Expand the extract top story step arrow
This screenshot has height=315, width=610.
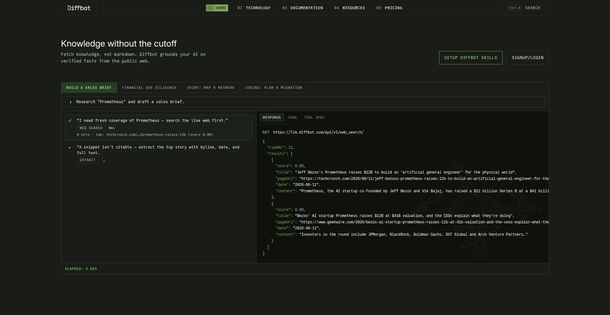pyautogui.click(x=70, y=148)
